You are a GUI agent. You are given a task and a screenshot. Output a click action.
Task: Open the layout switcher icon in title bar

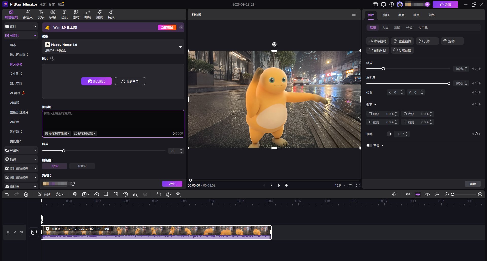(x=375, y=4)
